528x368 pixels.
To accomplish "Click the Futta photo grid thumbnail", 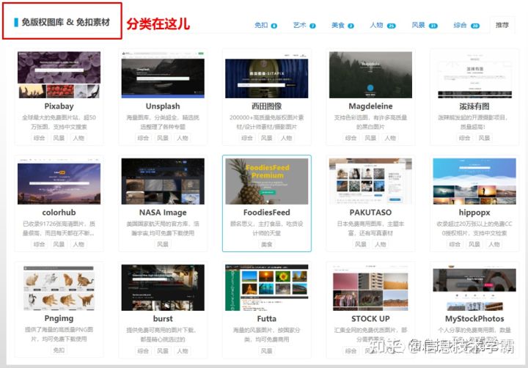I will 267,287.
